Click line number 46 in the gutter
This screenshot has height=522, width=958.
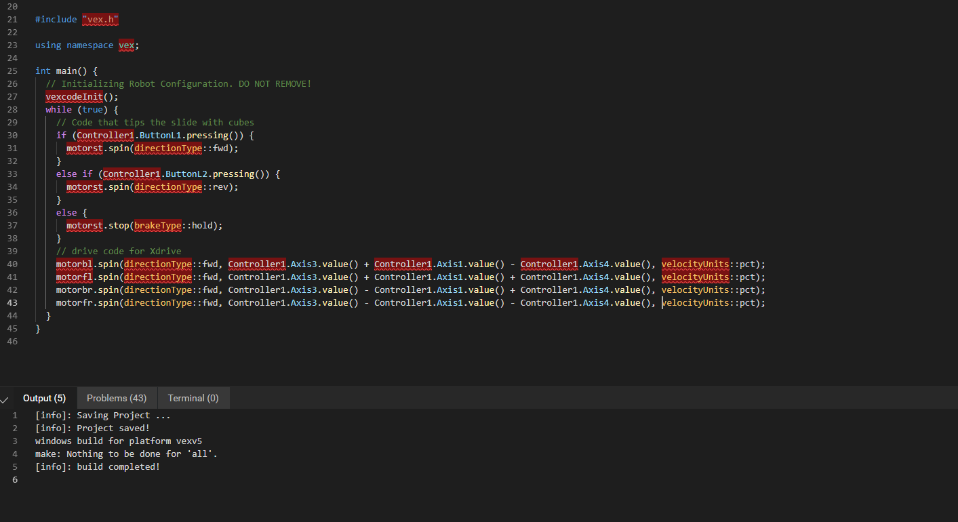(12, 342)
